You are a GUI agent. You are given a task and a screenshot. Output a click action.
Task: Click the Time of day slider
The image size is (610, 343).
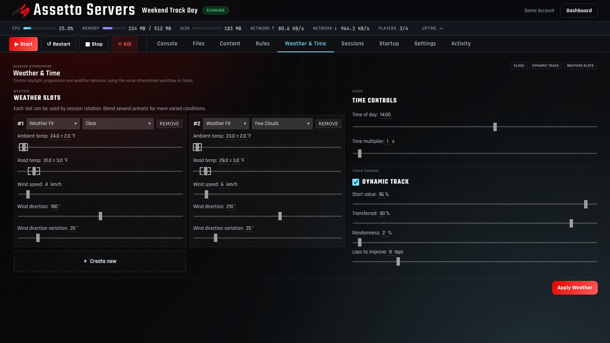(475, 127)
